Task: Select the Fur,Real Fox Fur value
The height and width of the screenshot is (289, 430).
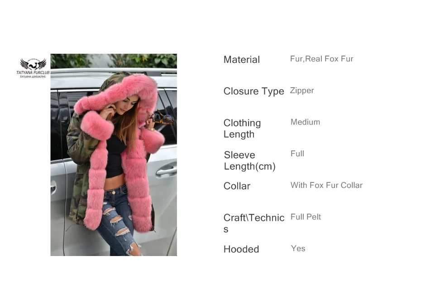Action: click(x=321, y=59)
